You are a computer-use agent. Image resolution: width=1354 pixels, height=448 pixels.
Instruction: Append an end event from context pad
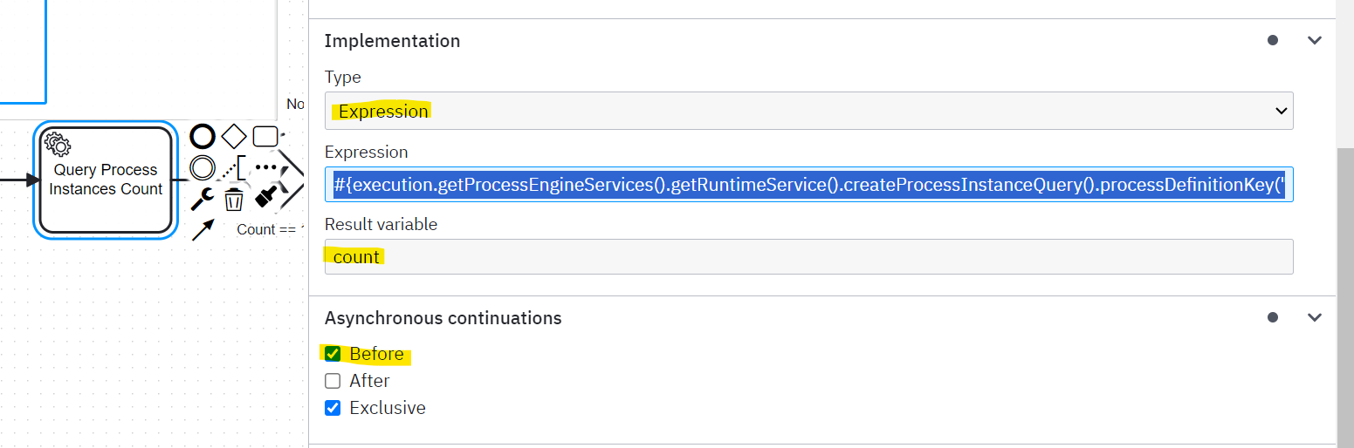click(x=203, y=137)
